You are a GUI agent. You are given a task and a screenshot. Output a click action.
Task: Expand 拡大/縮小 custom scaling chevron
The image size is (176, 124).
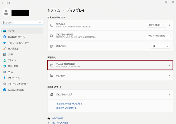coord(169,25)
